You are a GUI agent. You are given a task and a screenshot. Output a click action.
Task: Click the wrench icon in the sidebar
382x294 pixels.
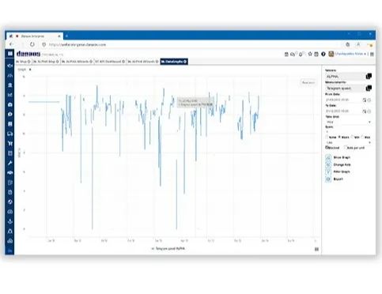[10, 163]
